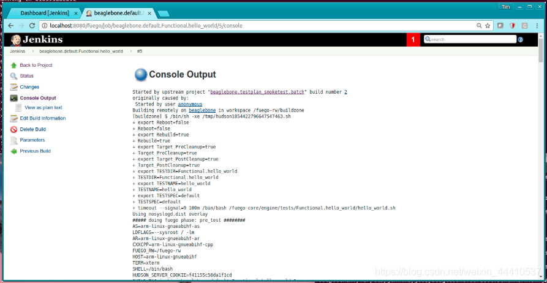The image size is (547, 283).
Task: Open the Parameters link
Action: (x=32, y=140)
